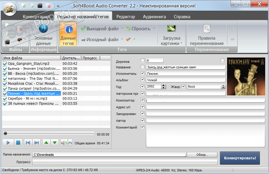The width and height of the screenshot is (269, 174).
Task: Uncheck the Закодирован checkbox
Action: pyautogui.click(x=142, y=113)
